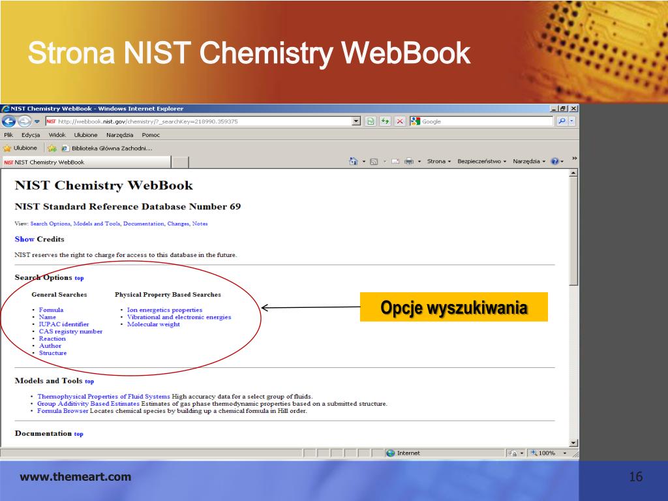The height and width of the screenshot is (501, 668).
Task: Open the Home button dropdown arrow
Action: tap(364, 162)
